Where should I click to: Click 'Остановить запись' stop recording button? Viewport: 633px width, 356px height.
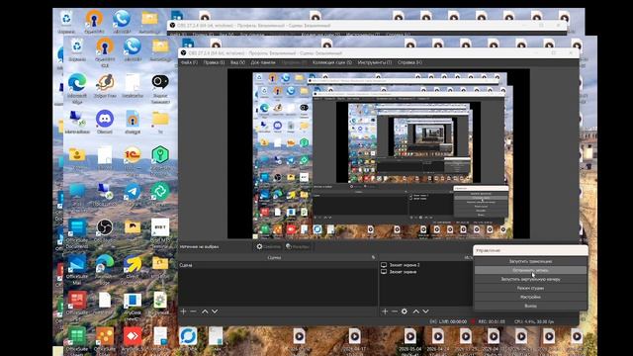(x=530, y=270)
